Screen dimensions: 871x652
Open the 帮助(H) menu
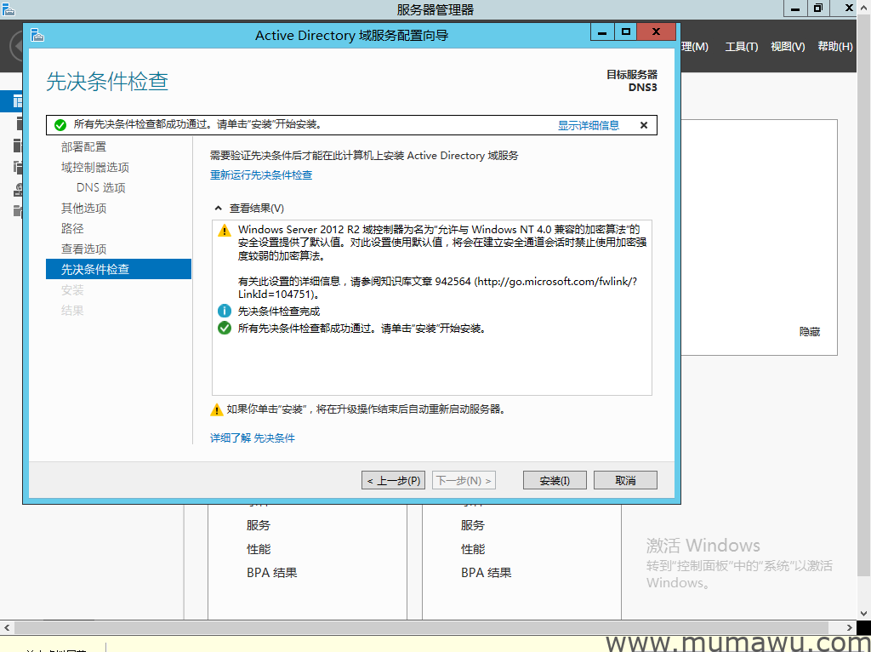click(834, 47)
